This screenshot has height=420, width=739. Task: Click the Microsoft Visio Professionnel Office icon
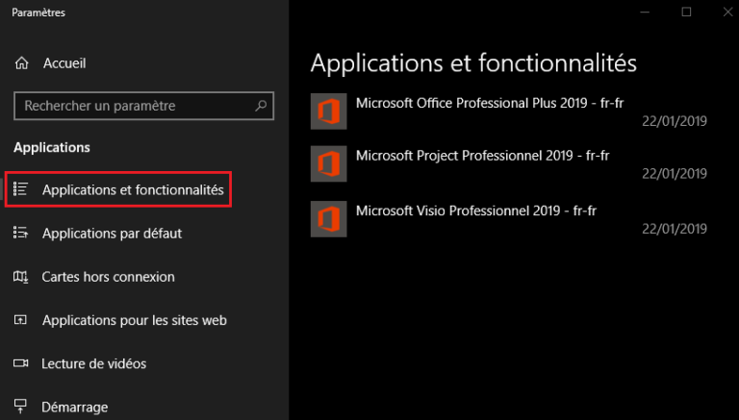[x=328, y=219]
